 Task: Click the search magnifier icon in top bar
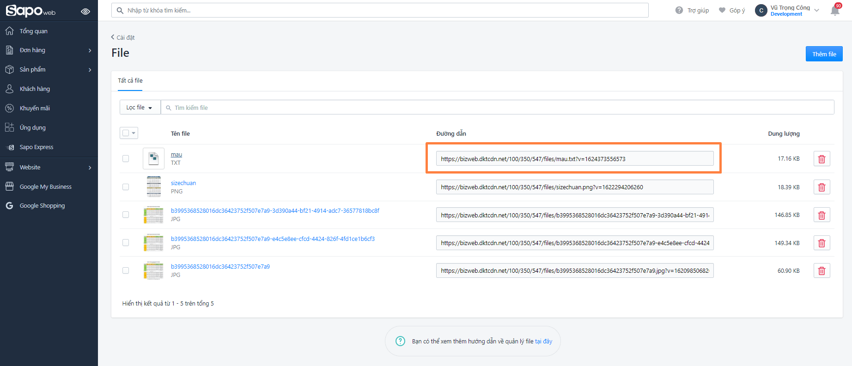coord(120,10)
